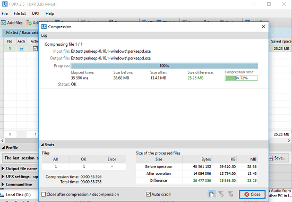Click the No column header
Viewport: 292px width, 202px height.
[x=10, y=41]
